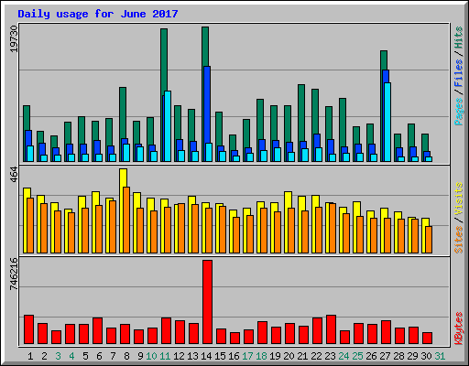Click weekend day 4 on the date axis
This screenshot has width=469, height=366.
point(71,356)
